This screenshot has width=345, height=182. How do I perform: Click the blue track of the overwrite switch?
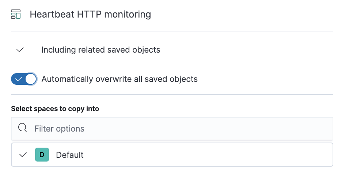18,79
